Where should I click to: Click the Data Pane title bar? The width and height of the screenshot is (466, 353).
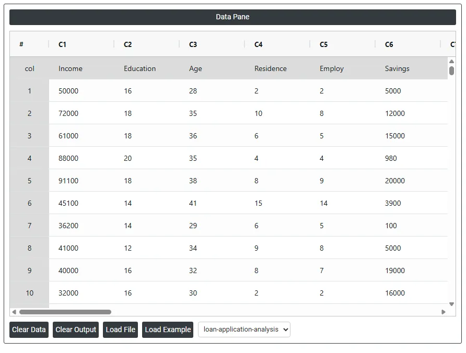[x=232, y=17]
